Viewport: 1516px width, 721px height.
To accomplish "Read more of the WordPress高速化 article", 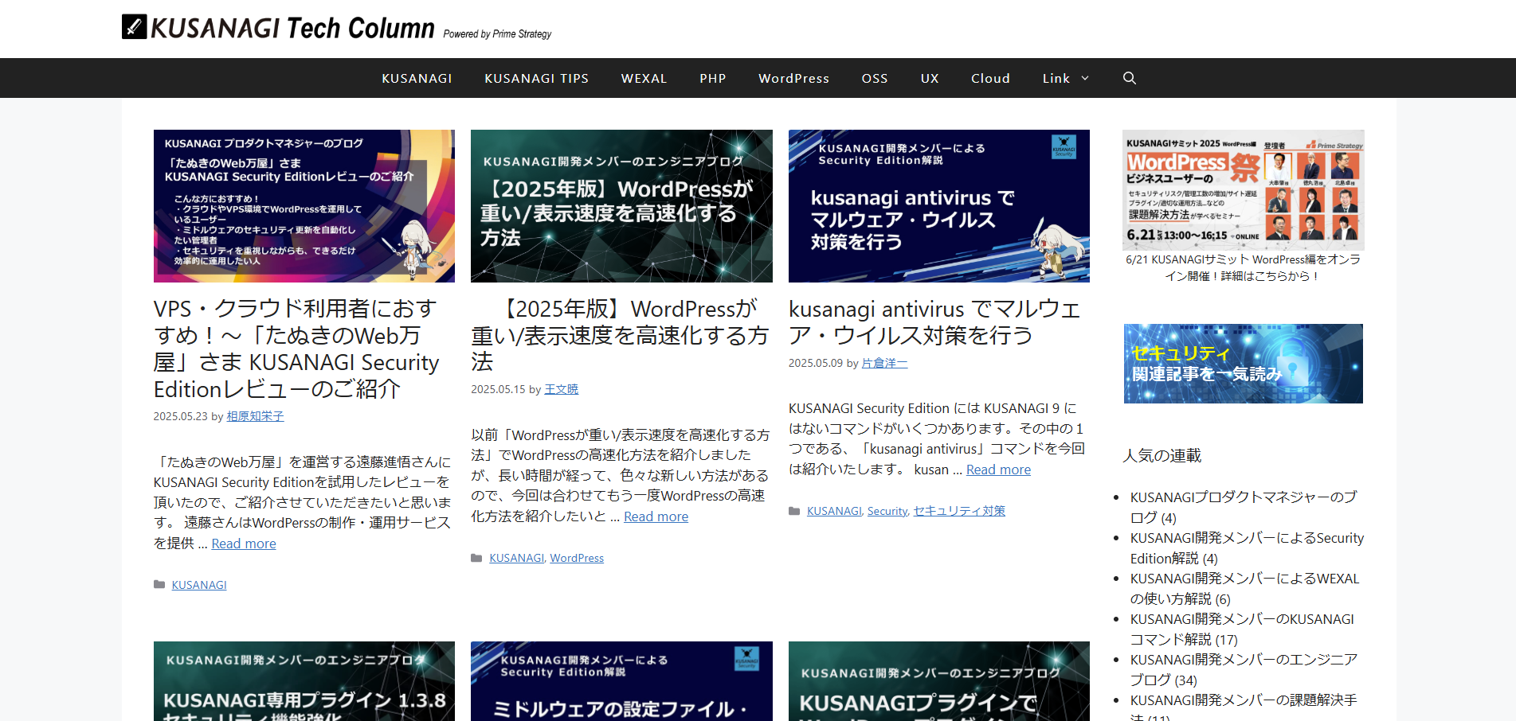I will coord(656,516).
